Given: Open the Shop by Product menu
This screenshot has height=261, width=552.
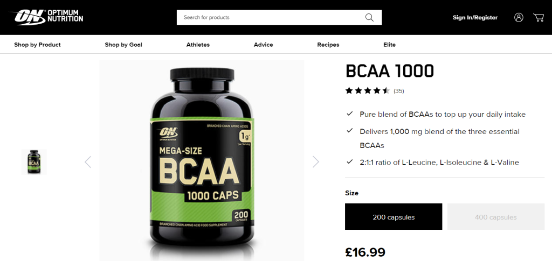Looking at the screenshot, I should tap(37, 45).
